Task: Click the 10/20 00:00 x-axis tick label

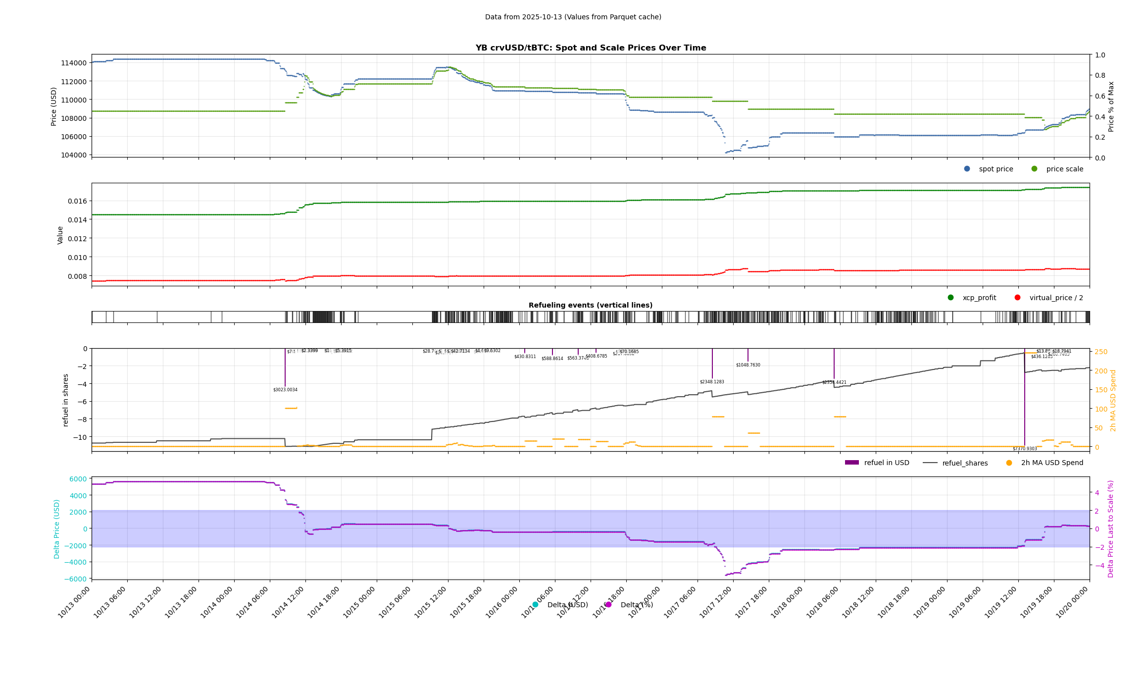Action: click(x=1072, y=602)
